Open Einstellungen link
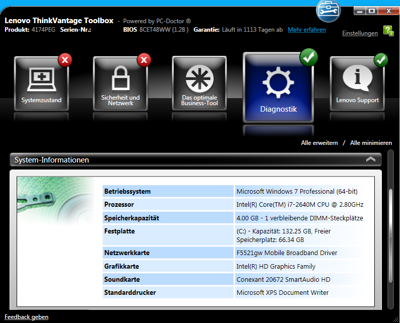Image resolution: width=400 pixels, height=323 pixels. point(360,33)
